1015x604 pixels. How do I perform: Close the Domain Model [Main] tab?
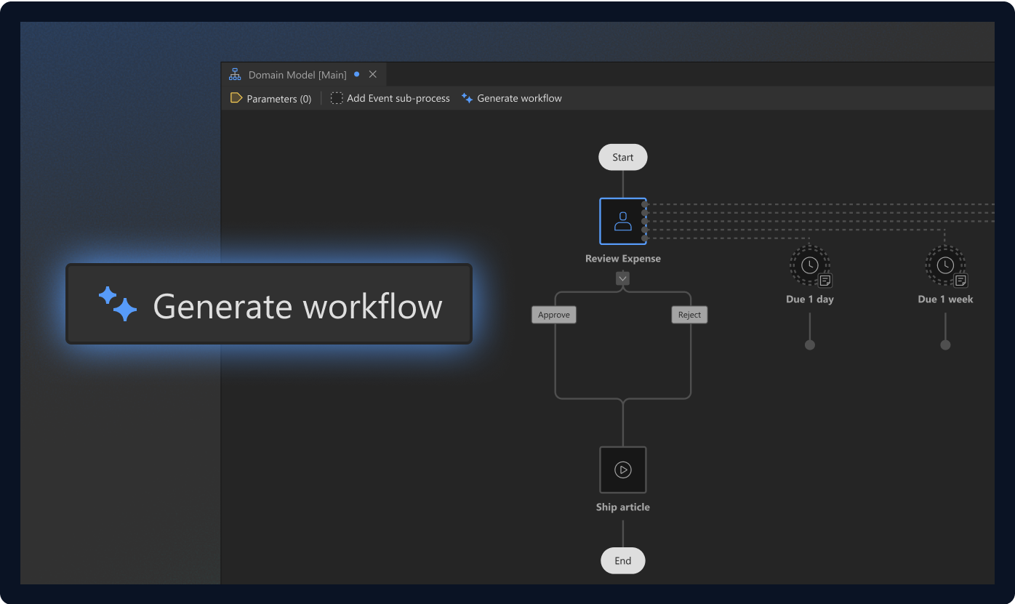[x=373, y=74]
